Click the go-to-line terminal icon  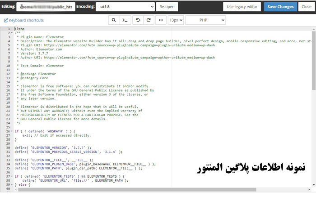125,20
